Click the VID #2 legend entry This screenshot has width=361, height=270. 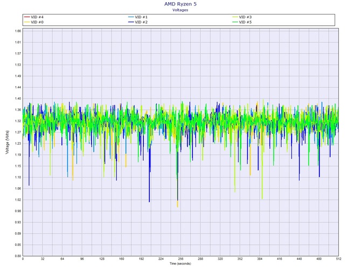[x=138, y=22]
